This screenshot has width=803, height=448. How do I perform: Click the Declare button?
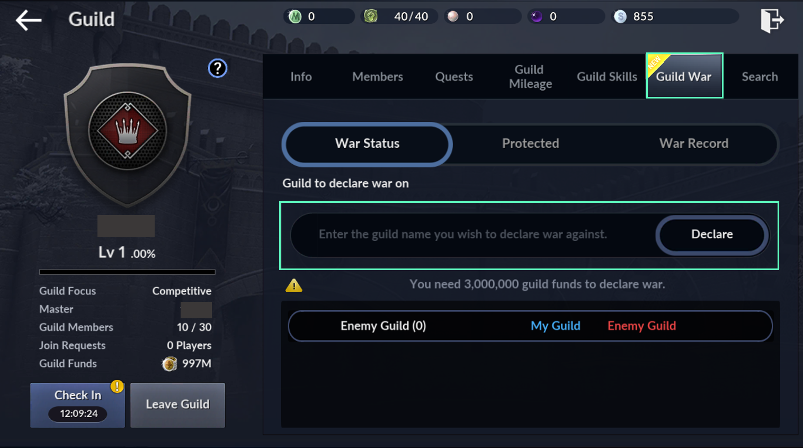[x=712, y=235]
